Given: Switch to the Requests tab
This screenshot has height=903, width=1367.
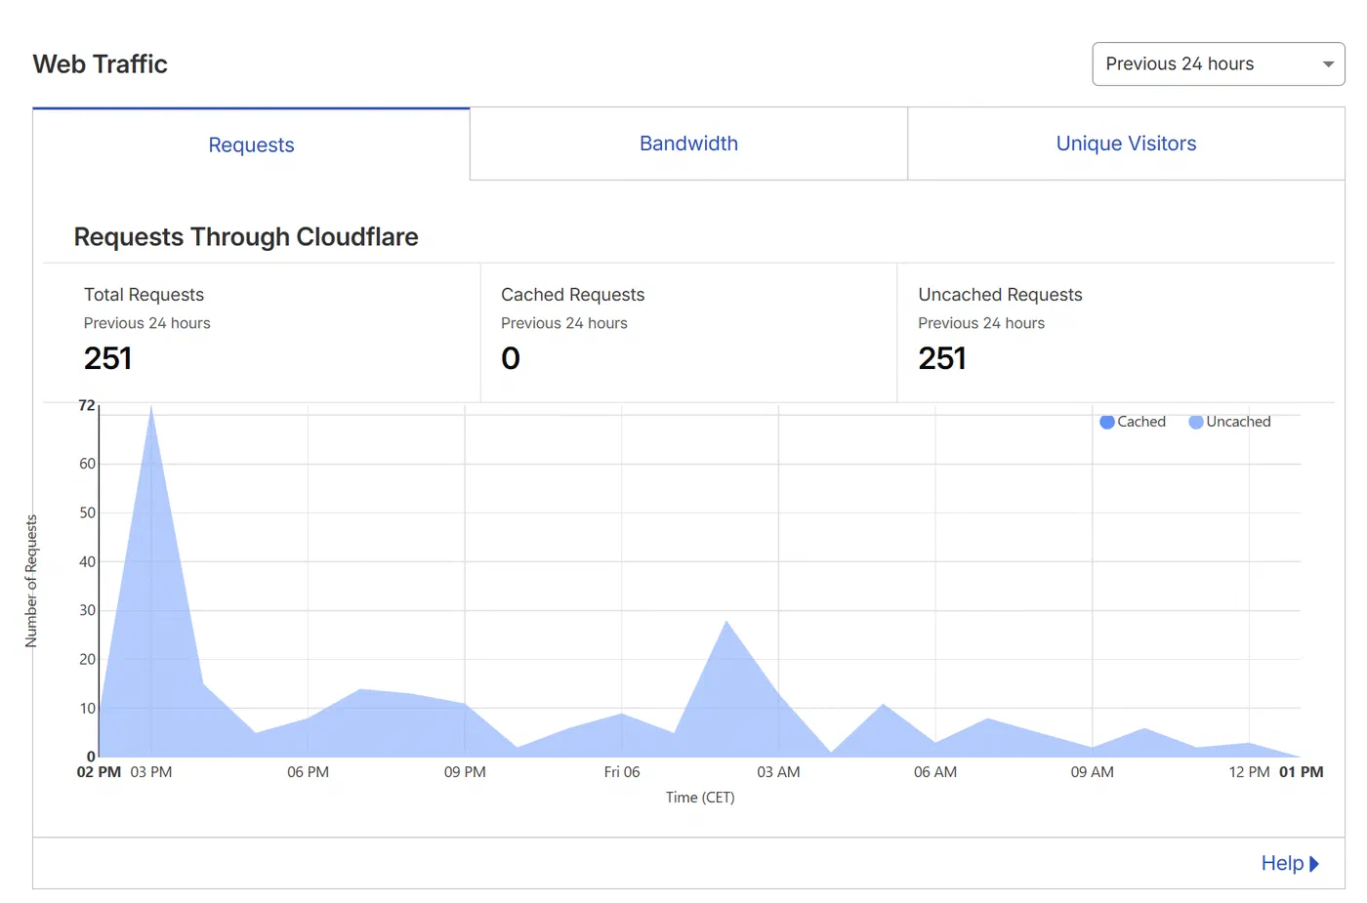Looking at the screenshot, I should (251, 144).
